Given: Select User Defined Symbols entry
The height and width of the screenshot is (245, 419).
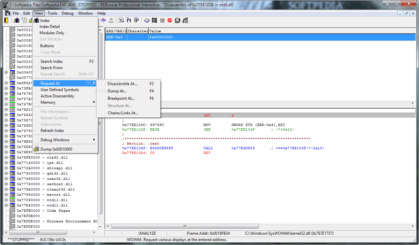Looking at the screenshot, I should [65, 90].
